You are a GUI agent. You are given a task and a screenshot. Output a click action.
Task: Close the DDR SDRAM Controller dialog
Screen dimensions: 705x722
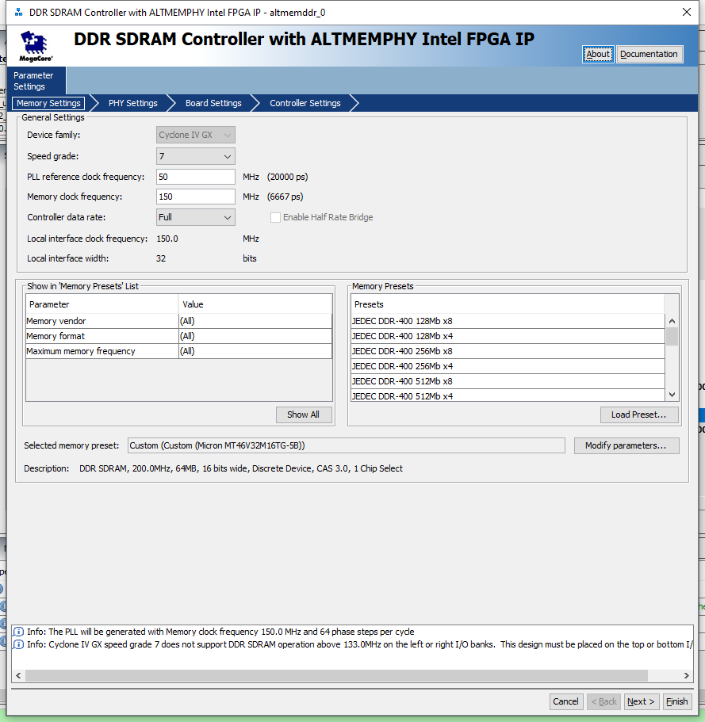coord(687,12)
